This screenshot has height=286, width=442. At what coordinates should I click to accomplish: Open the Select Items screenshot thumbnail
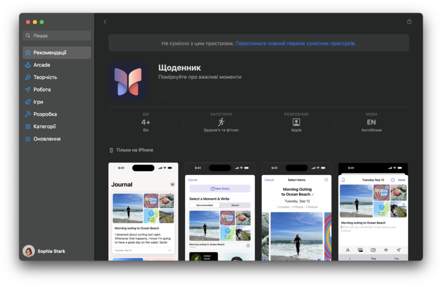(297, 212)
